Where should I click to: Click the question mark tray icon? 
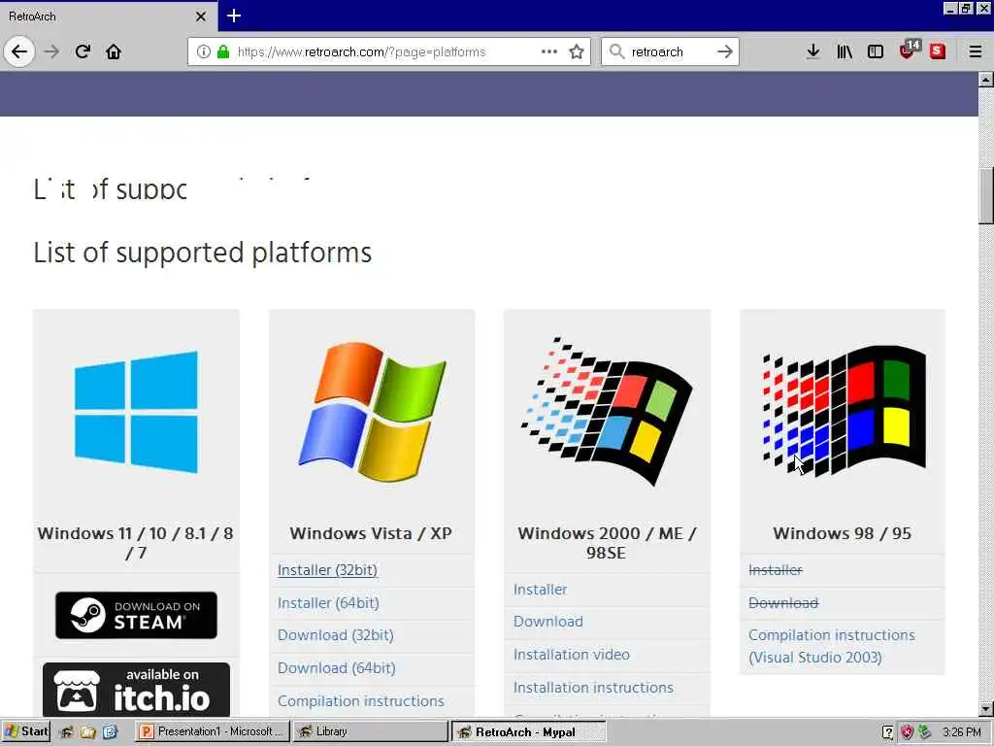888,732
